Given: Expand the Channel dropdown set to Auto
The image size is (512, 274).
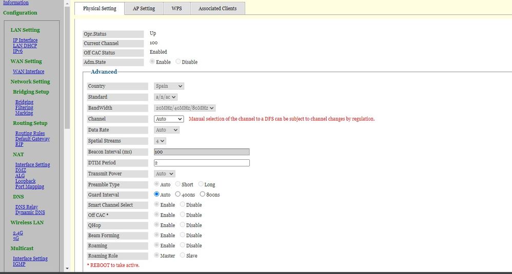Looking at the screenshot, I should 169,119.
